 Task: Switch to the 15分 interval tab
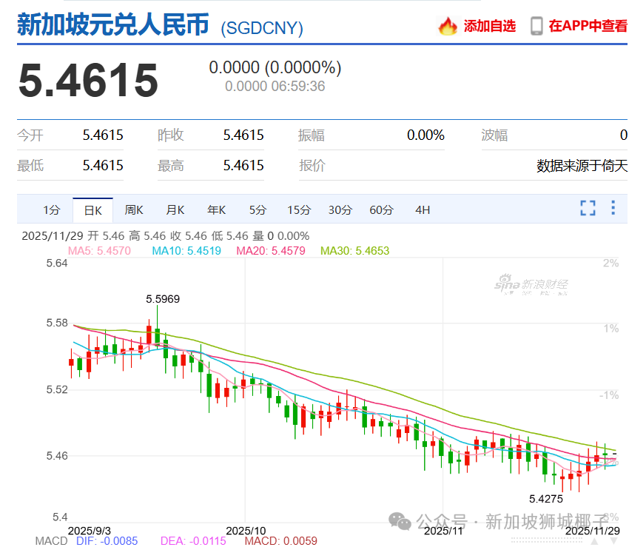coord(299,210)
